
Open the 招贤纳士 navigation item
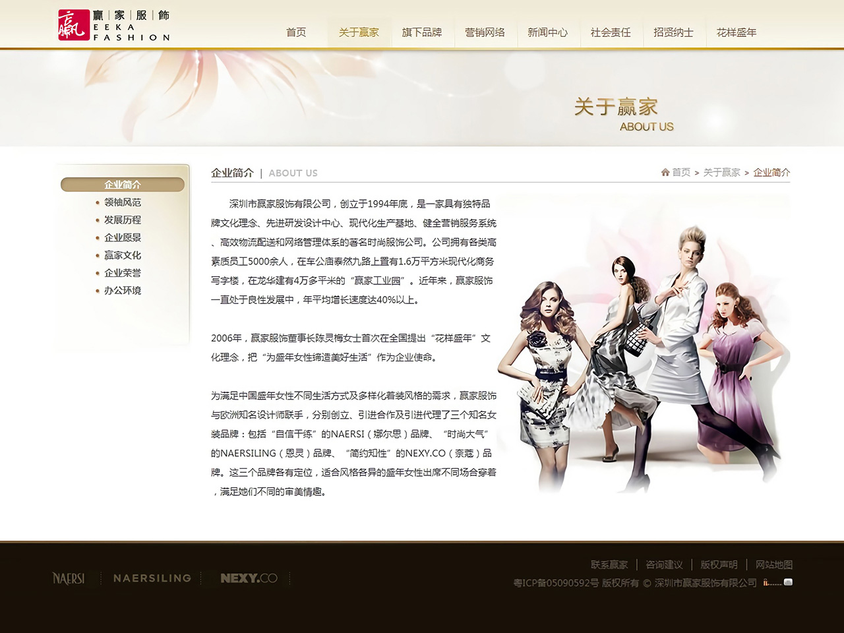click(x=673, y=32)
